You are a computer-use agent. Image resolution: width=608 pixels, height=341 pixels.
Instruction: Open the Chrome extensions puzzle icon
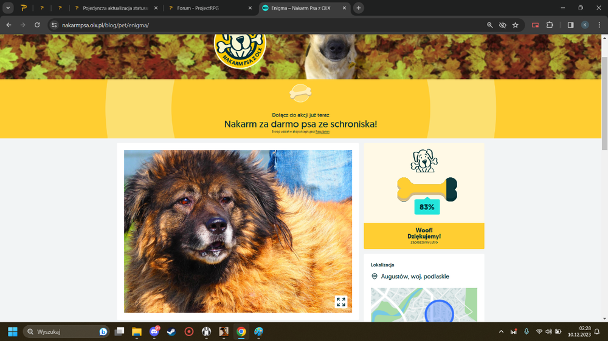(550, 25)
